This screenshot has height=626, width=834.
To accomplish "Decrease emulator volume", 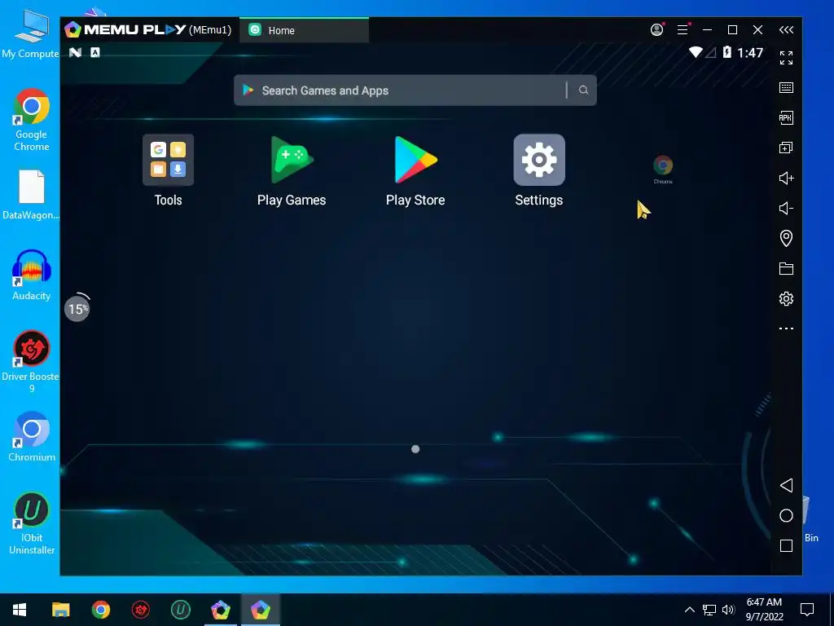I will point(786,208).
